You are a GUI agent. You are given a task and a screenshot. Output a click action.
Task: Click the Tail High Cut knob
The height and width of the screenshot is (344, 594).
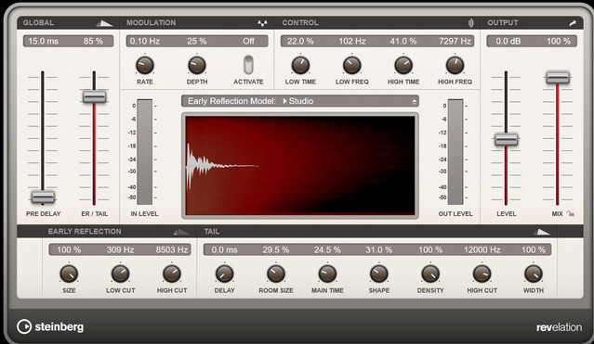pyautogui.click(x=482, y=274)
